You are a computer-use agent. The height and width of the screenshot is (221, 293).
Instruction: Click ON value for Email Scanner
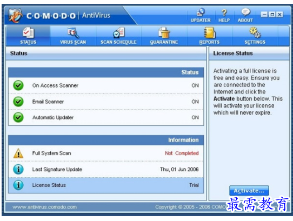pyautogui.click(x=195, y=102)
